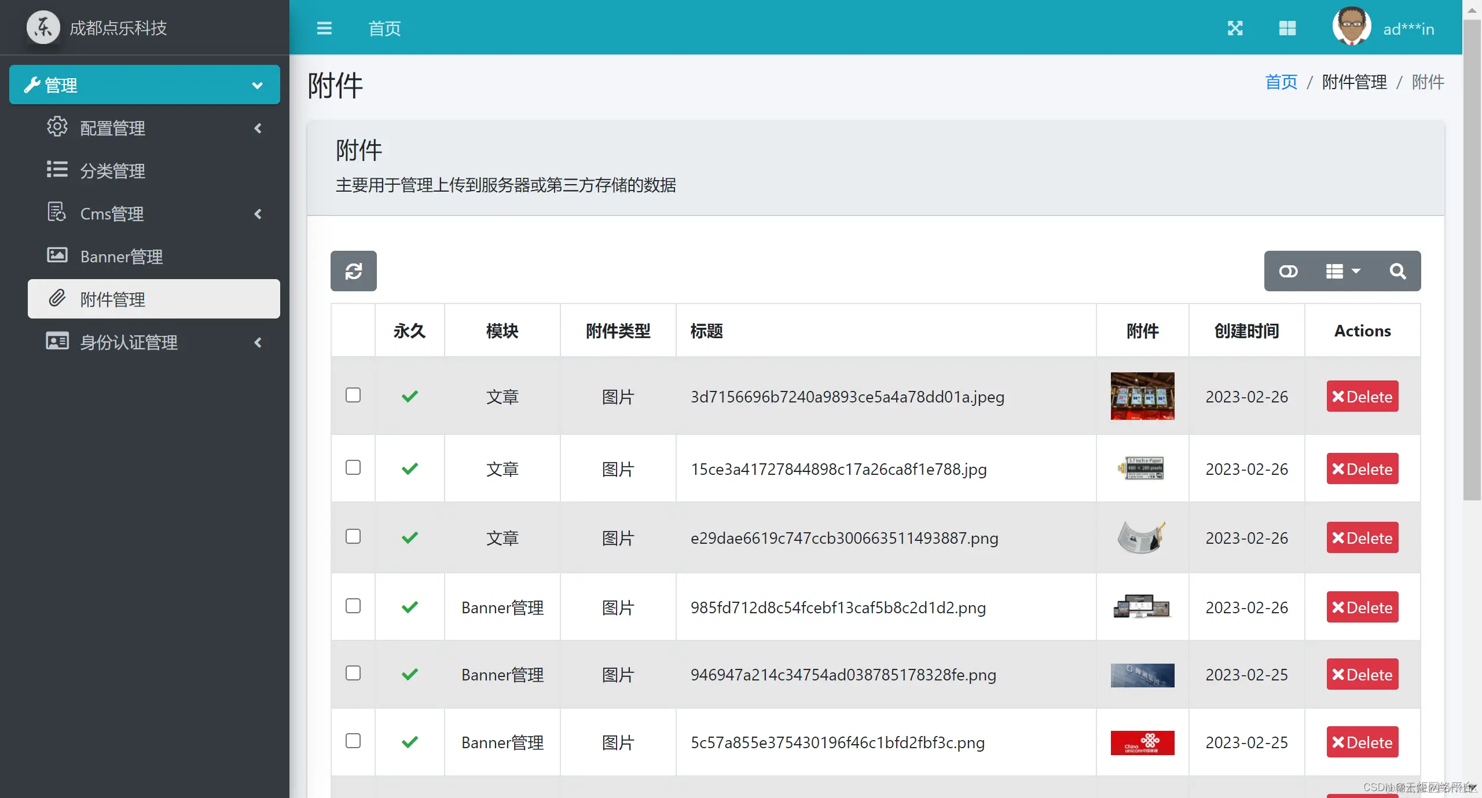The height and width of the screenshot is (798, 1482).
Task: Click the refresh table button
Action: click(x=353, y=270)
